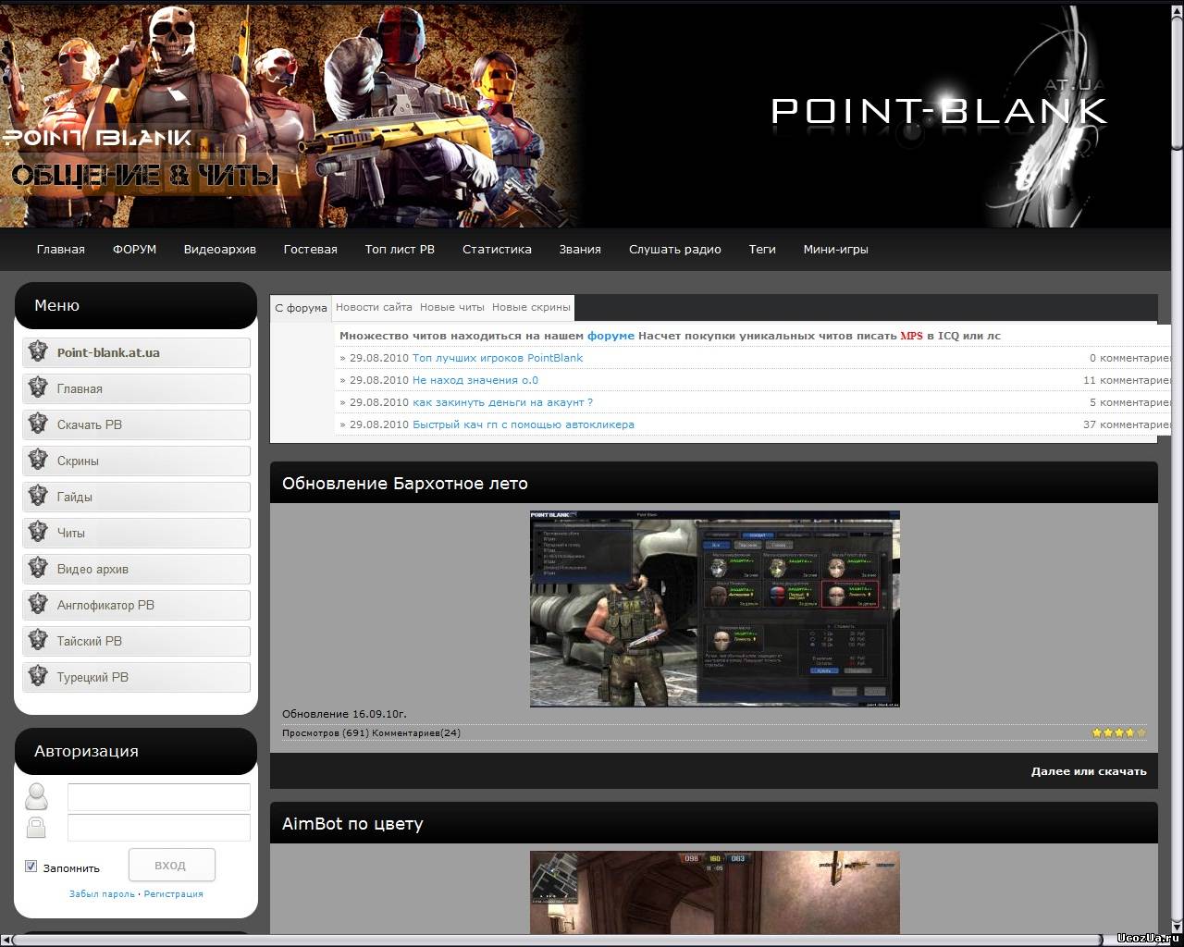The height and width of the screenshot is (947, 1184).
Task: Click the ВХОД login button
Action: [x=171, y=865]
